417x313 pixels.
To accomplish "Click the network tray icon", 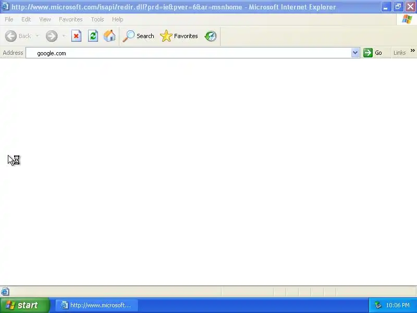I will point(378,305).
